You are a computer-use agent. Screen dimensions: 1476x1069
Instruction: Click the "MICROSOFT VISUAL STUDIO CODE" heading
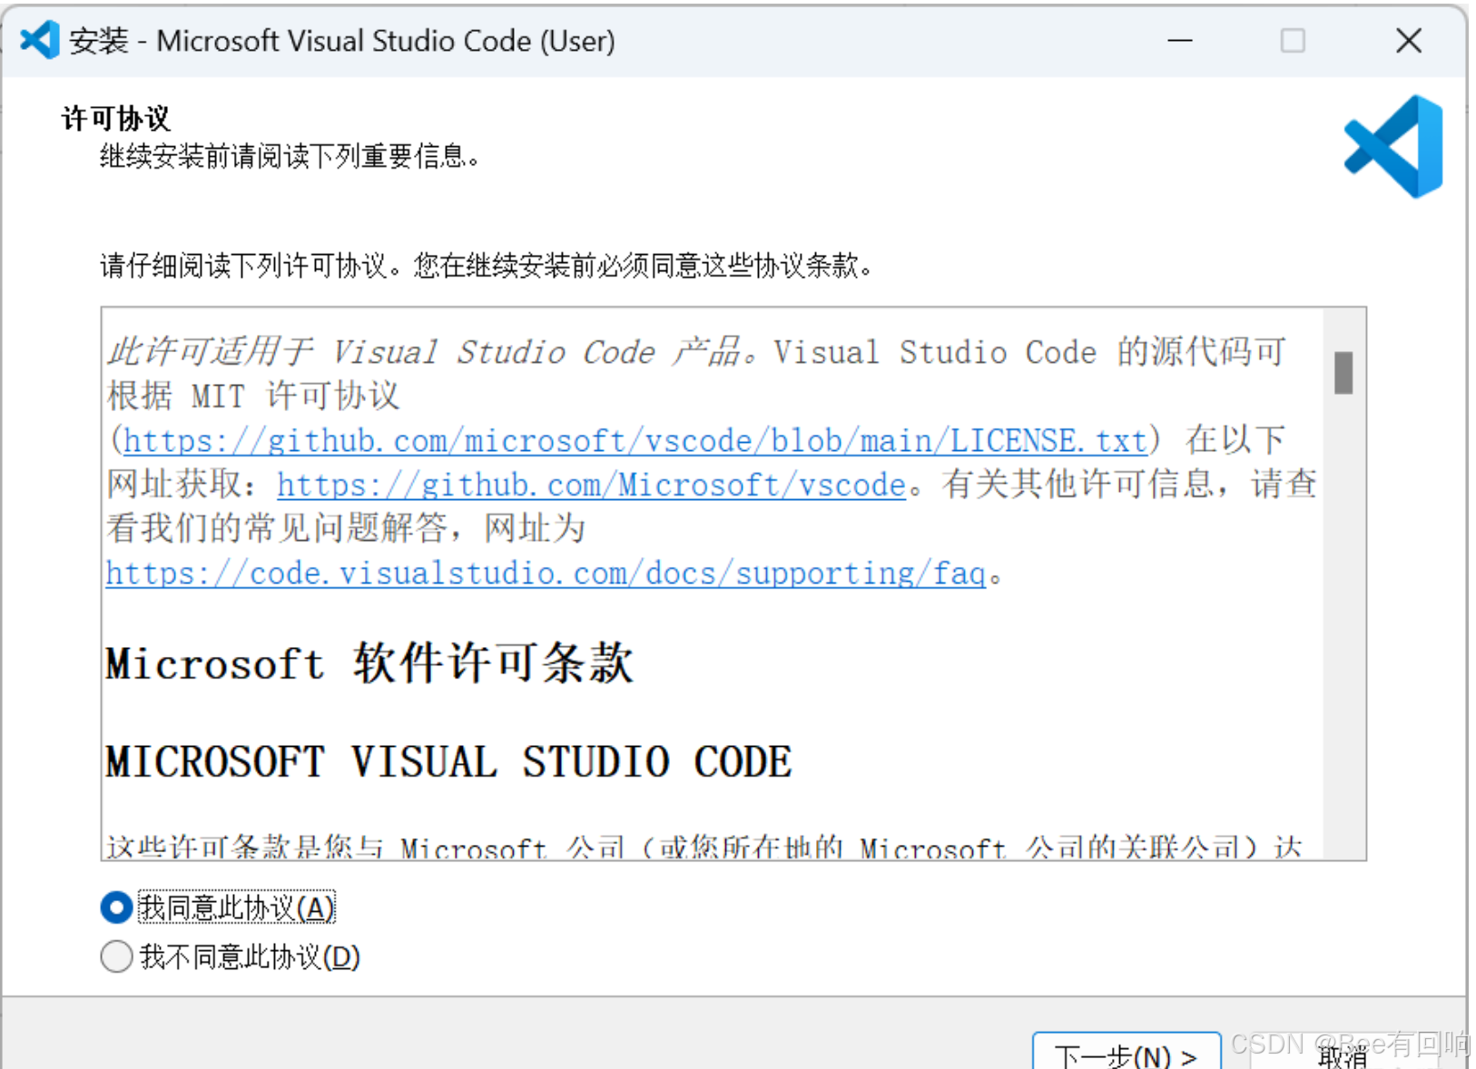click(x=447, y=762)
